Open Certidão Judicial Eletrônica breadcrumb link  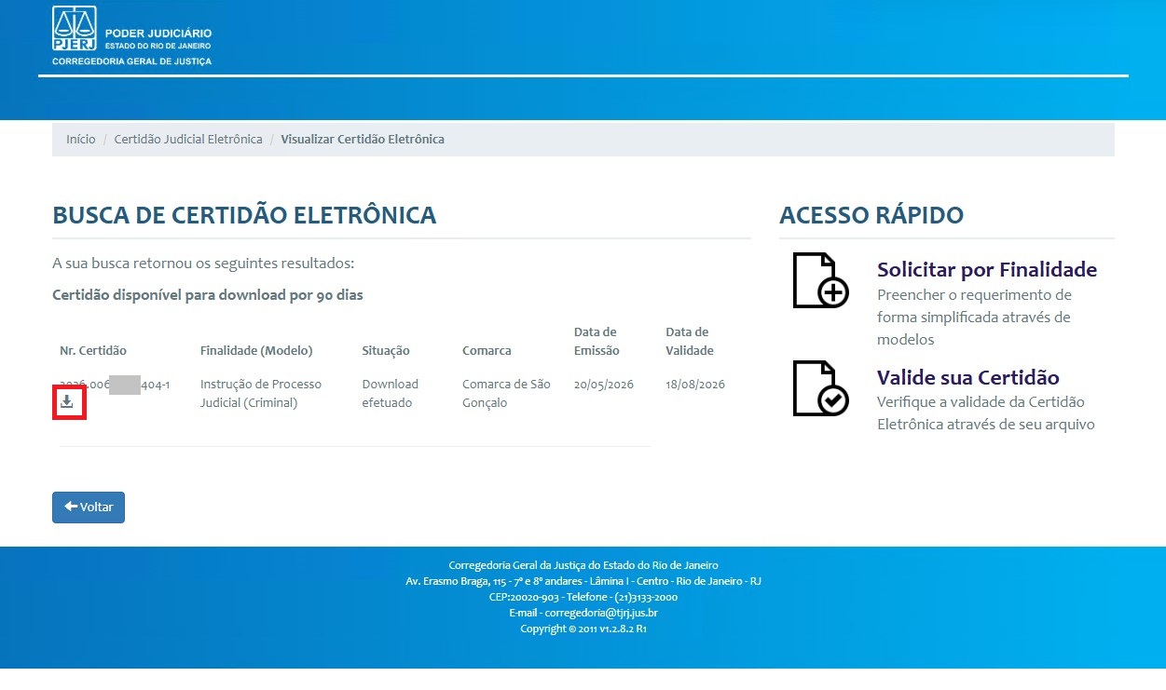click(x=188, y=140)
